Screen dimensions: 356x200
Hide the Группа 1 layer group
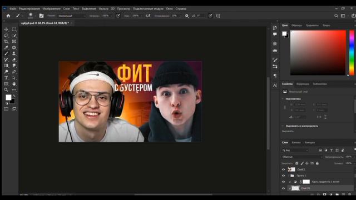[x=283, y=176]
